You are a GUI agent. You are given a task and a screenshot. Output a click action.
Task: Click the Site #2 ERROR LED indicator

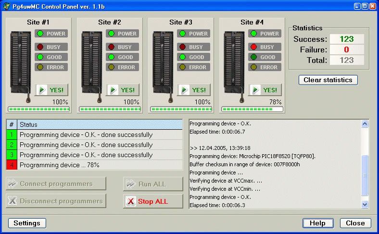111,67
